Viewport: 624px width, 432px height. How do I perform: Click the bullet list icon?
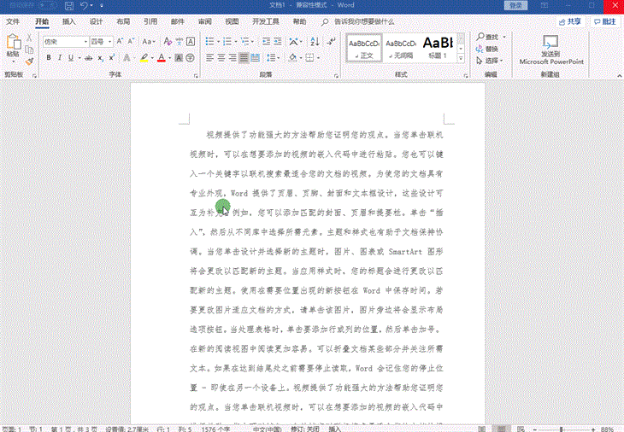pos(210,41)
